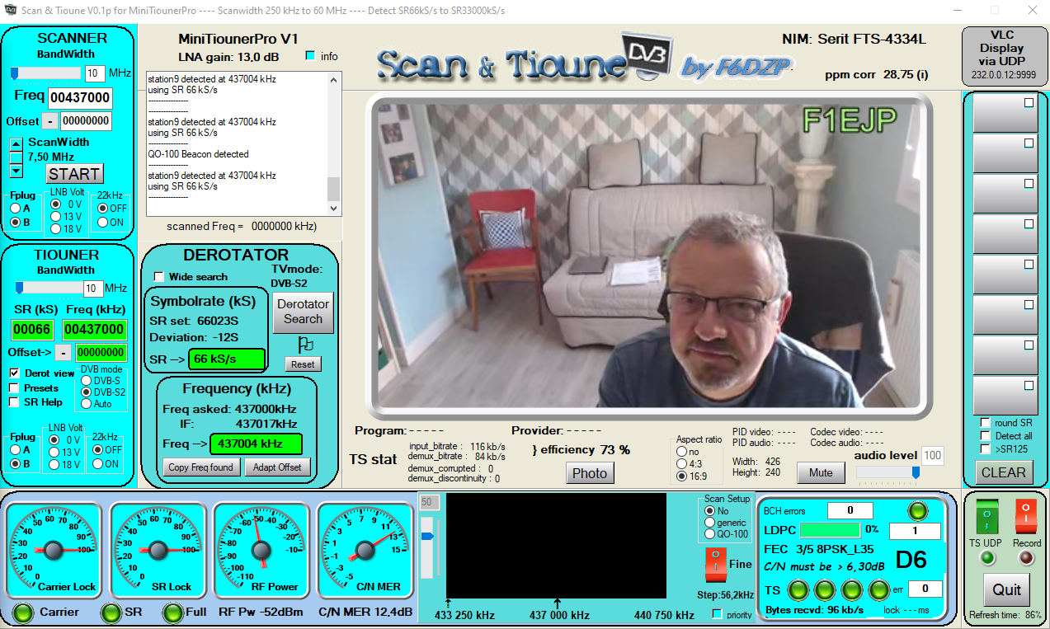Click the green Carrier status LED
Image resolution: width=1050 pixels, height=629 pixels.
coord(24,613)
